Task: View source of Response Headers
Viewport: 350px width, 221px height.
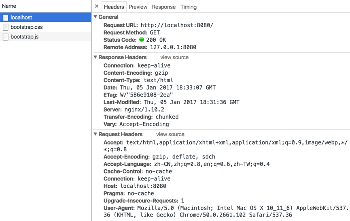Action: [174, 58]
